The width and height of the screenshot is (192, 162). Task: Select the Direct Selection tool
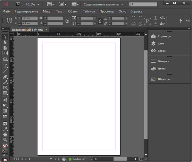point(5,42)
